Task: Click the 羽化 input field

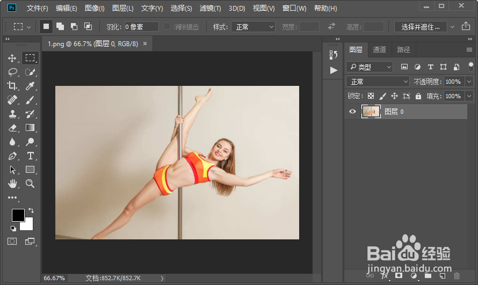Action: 141,27
